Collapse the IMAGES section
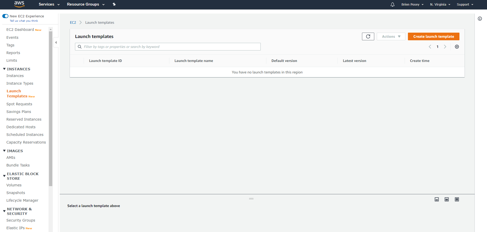The image size is (487, 232). tap(4, 151)
